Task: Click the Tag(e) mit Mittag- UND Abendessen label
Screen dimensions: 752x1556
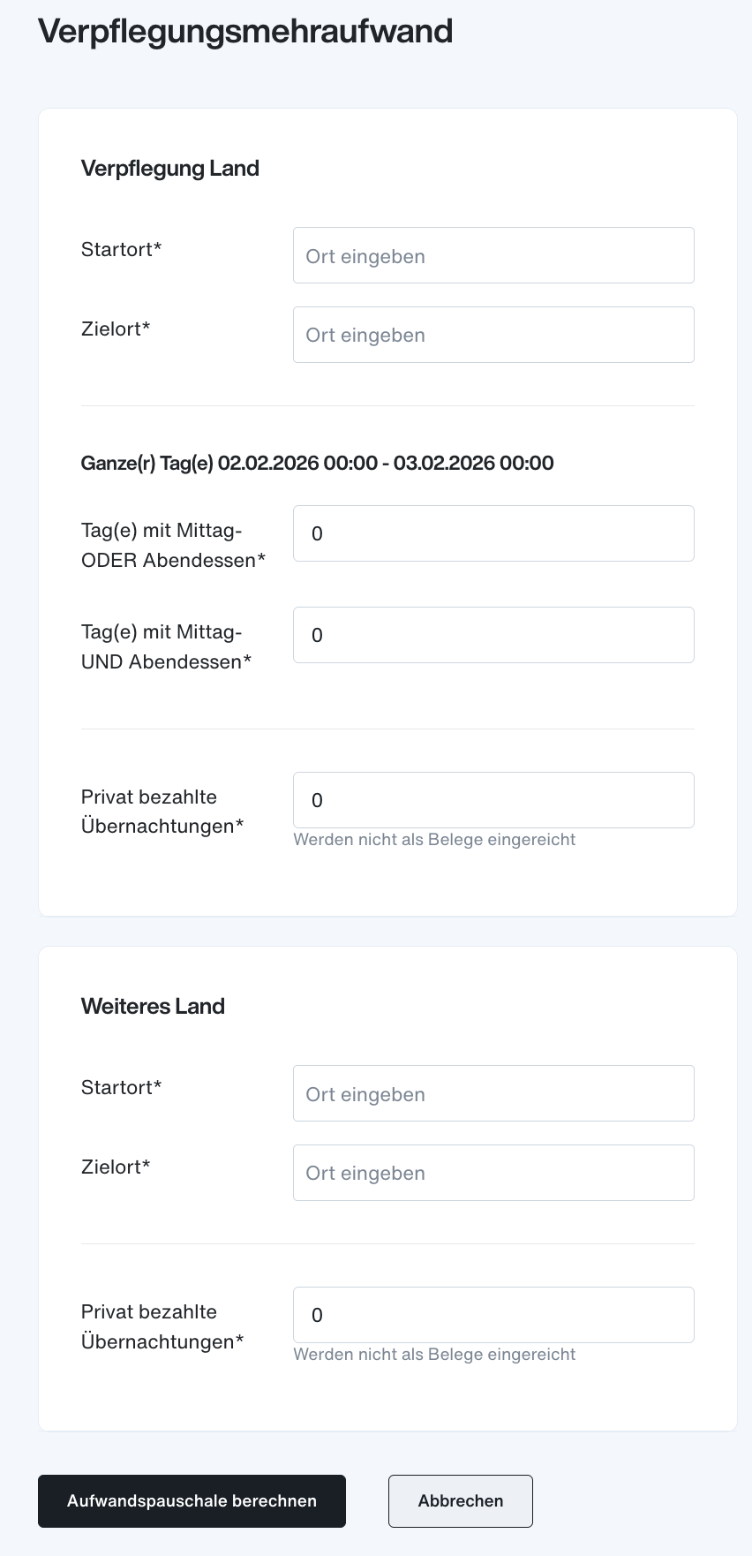Action: pyautogui.click(x=167, y=647)
